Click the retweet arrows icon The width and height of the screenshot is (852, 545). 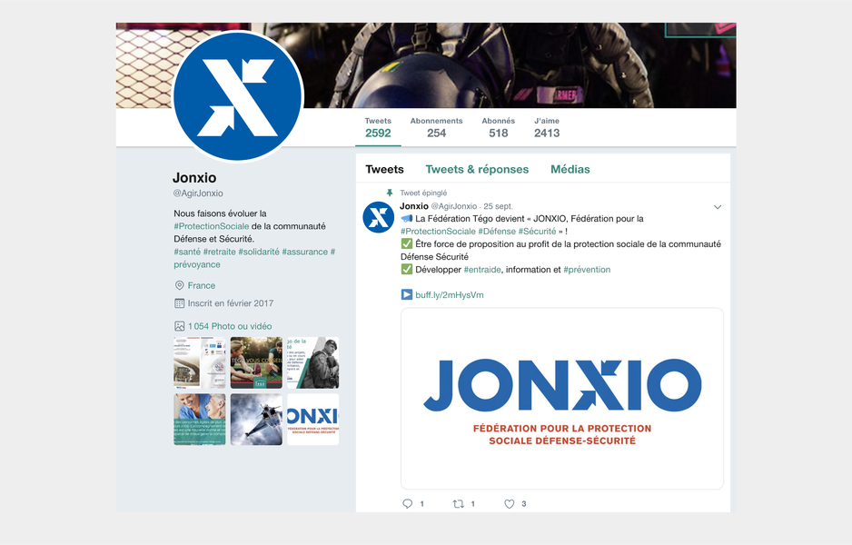[458, 504]
